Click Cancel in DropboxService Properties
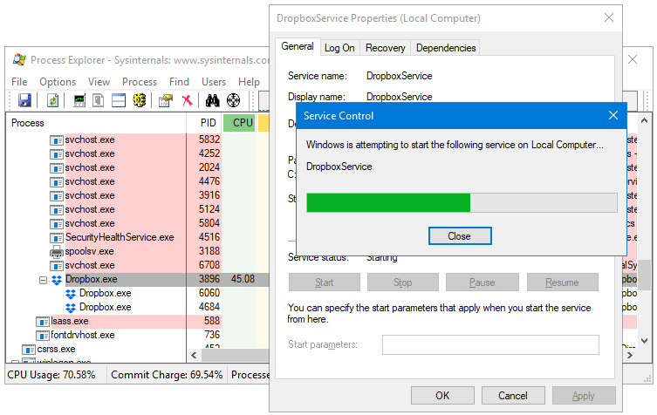The width and height of the screenshot is (657, 415). [x=513, y=395]
